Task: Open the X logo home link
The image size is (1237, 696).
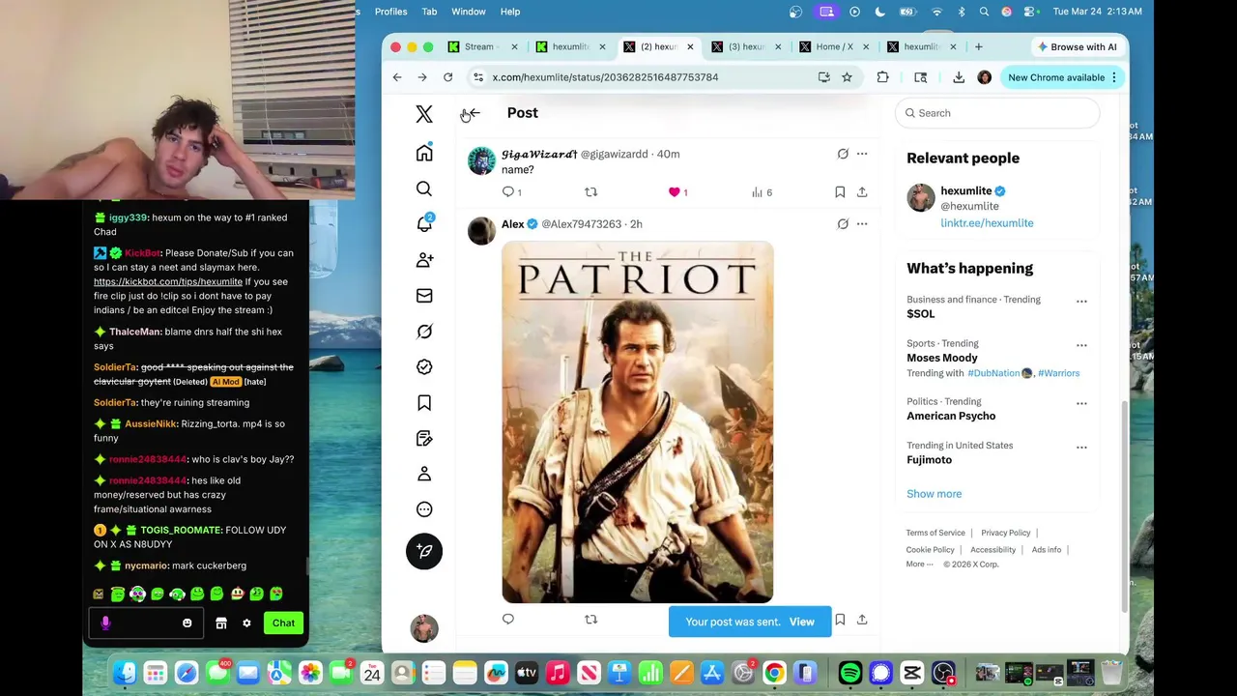Action: click(424, 113)
